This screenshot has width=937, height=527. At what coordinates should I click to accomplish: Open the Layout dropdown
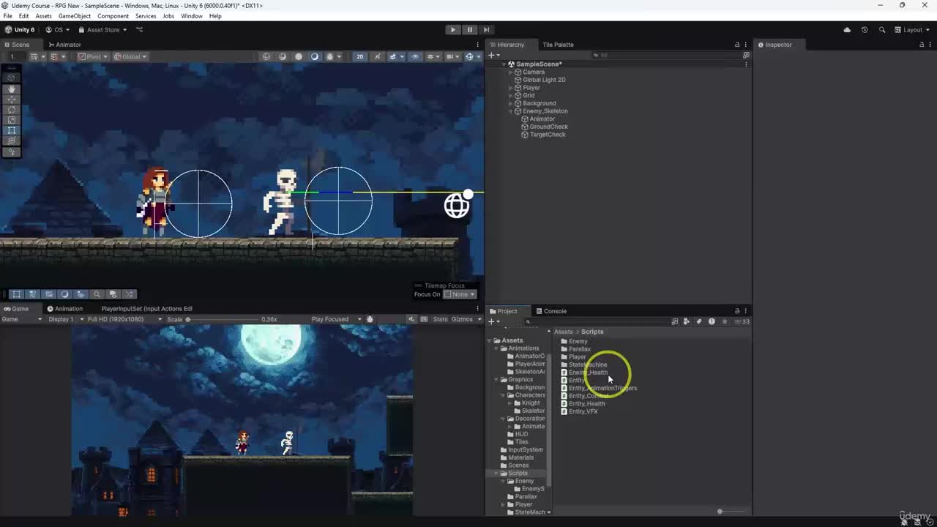[x=912, y=30]
